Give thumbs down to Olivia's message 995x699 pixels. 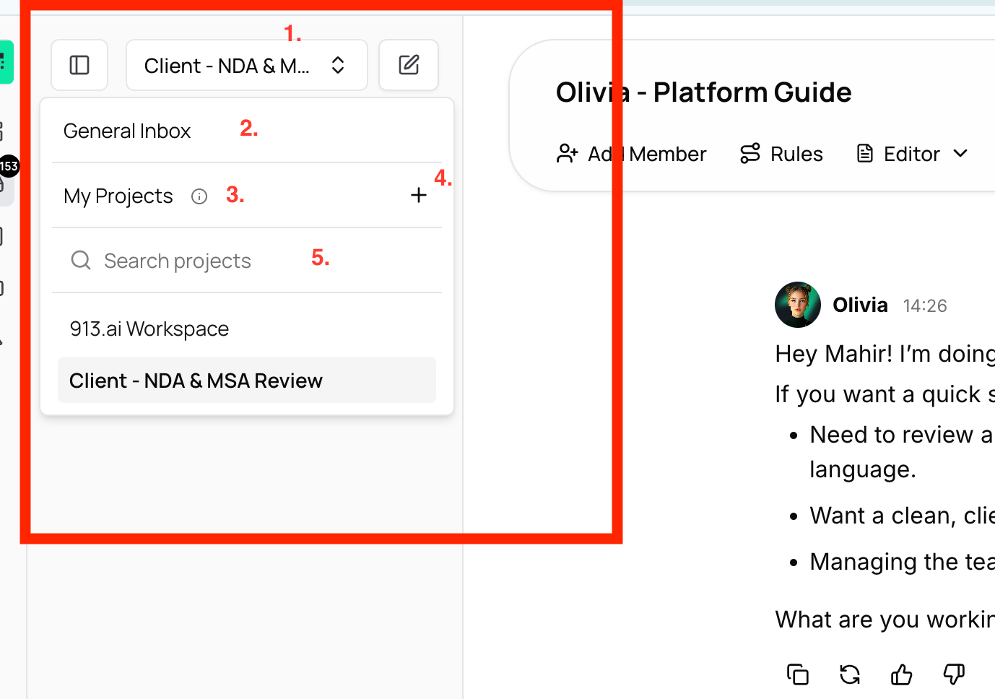click(954, 674)
